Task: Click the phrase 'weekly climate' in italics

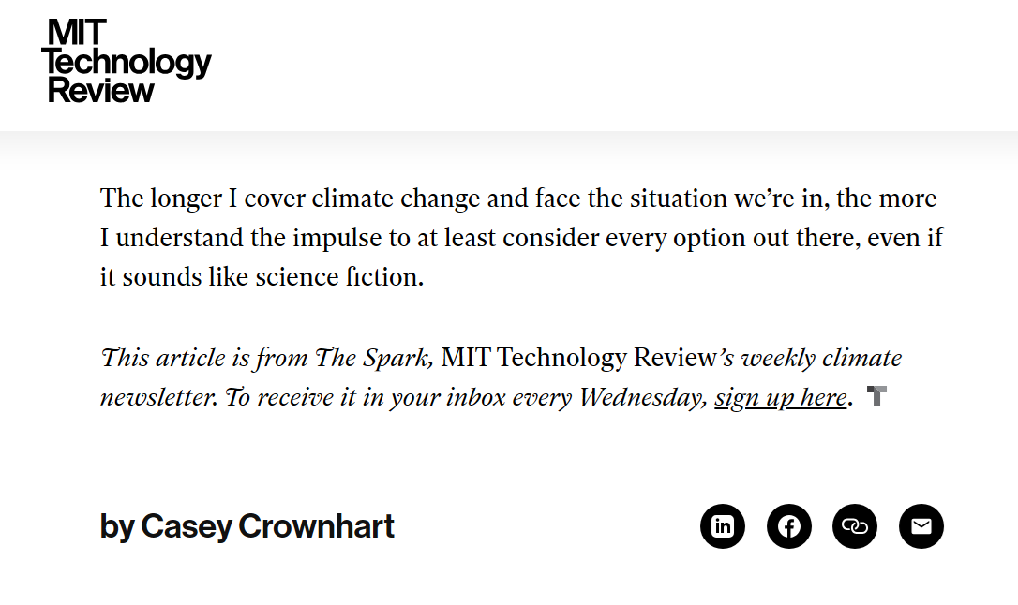Action: [821, 358]
